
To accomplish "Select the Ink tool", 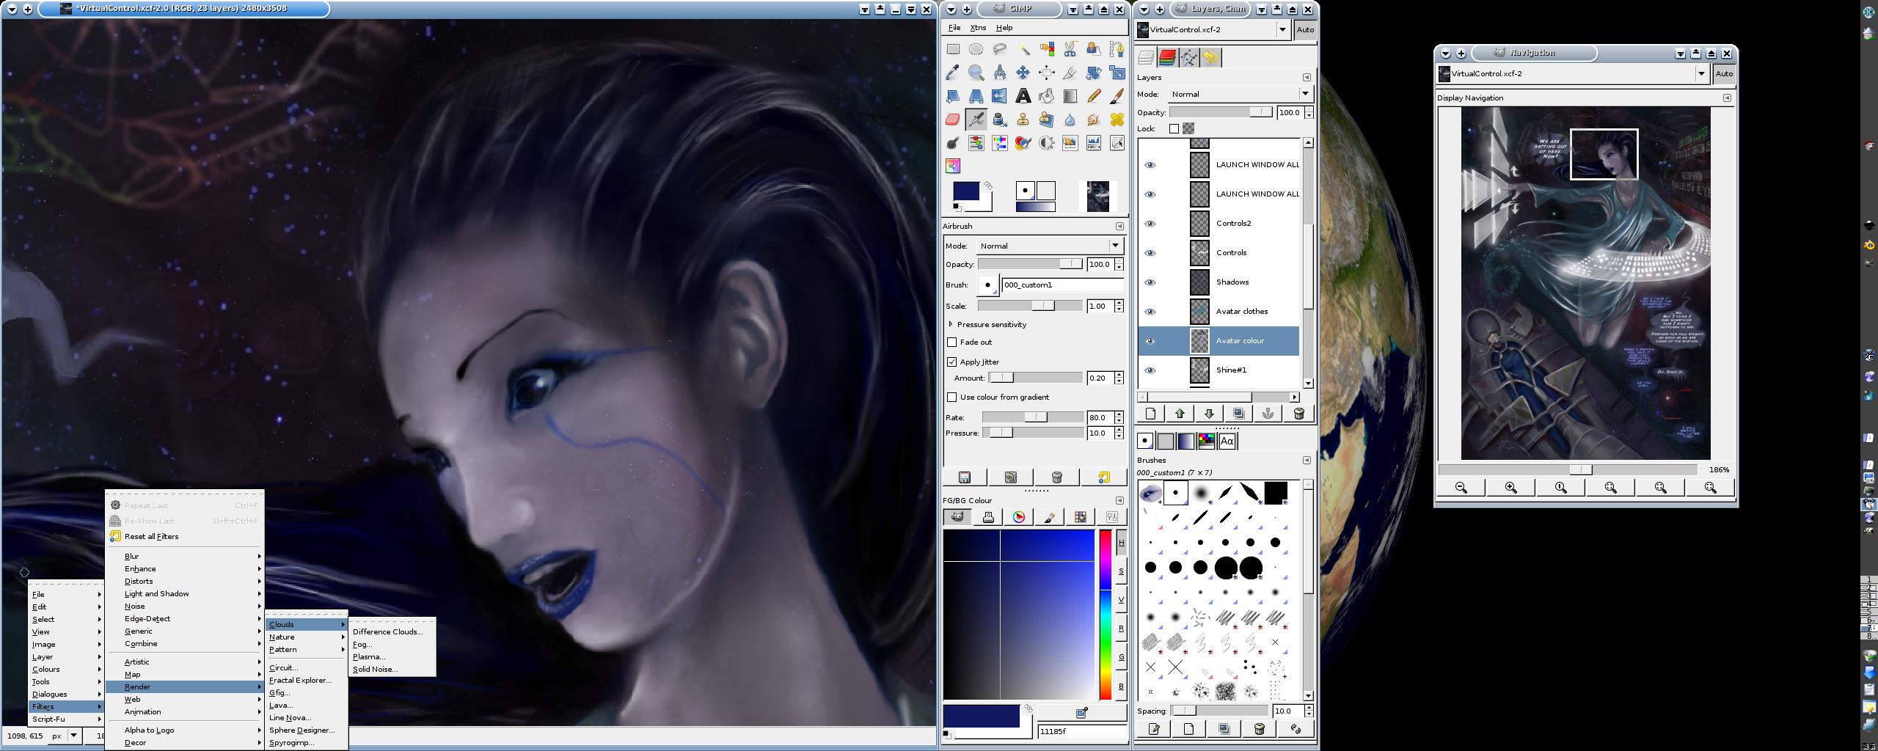I will pyautogui.click(x=999, y=120).
